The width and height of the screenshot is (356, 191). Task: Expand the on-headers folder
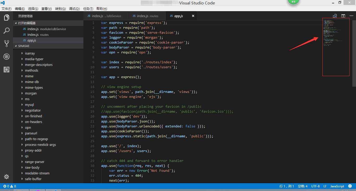48,122
